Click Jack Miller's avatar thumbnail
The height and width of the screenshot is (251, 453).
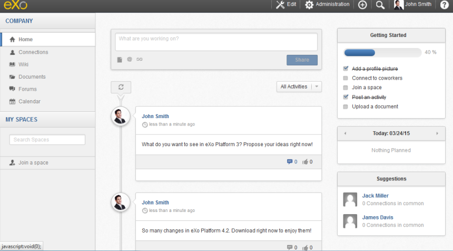[350, 199]
